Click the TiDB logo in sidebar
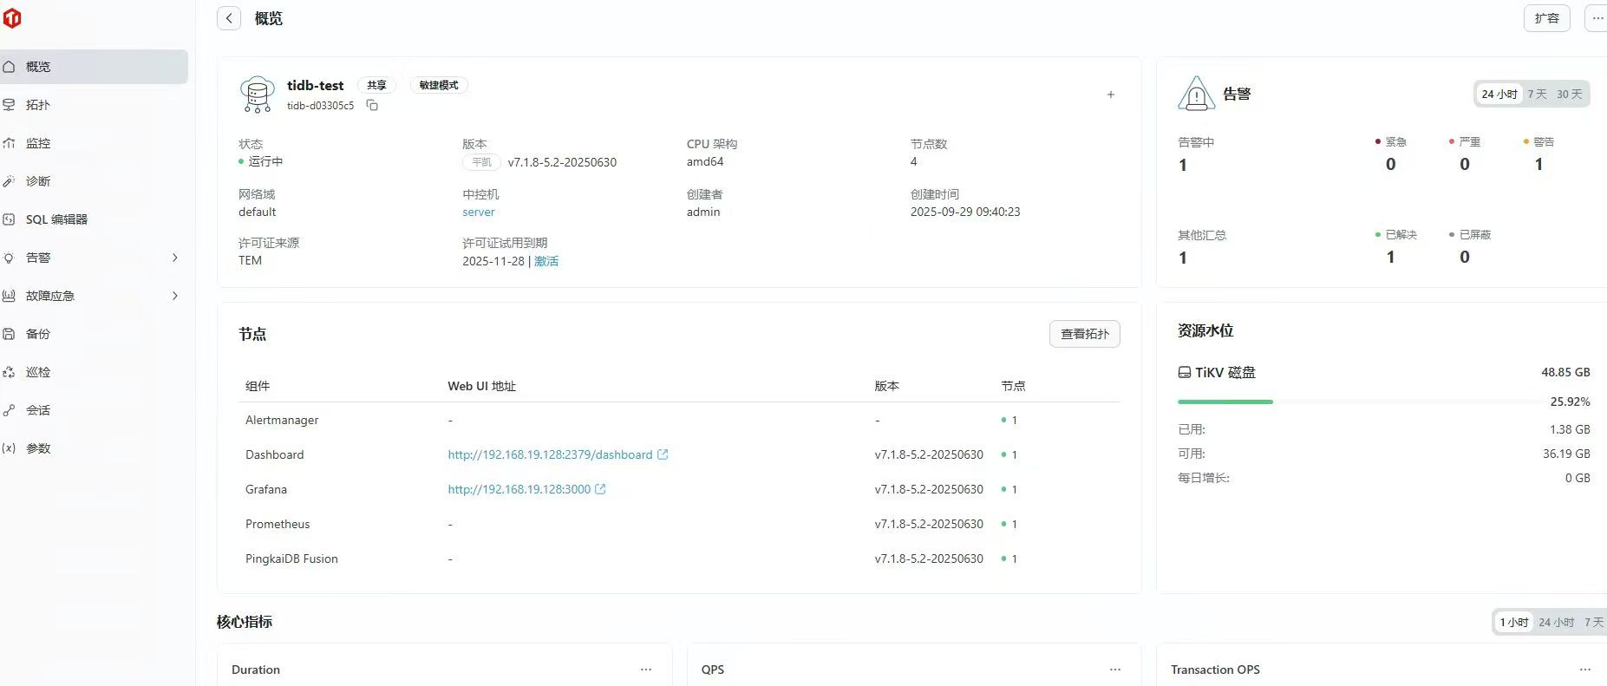Image resolution: width=1607 pixels, height=686 pixels. pyautogui.click(x=12, y=18)
